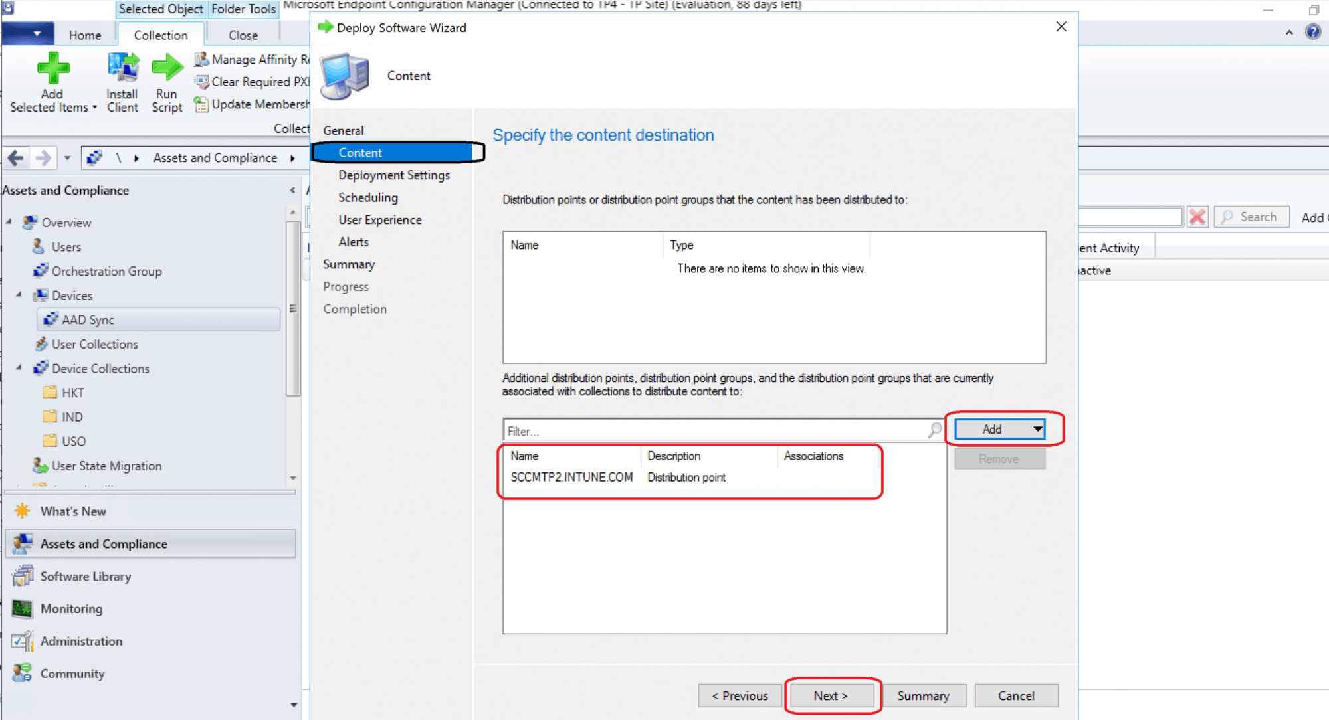The image size is (1329, 720).
Task: Click the Update Membership icon
Action: pyautogui.click(x=201, y=104)
